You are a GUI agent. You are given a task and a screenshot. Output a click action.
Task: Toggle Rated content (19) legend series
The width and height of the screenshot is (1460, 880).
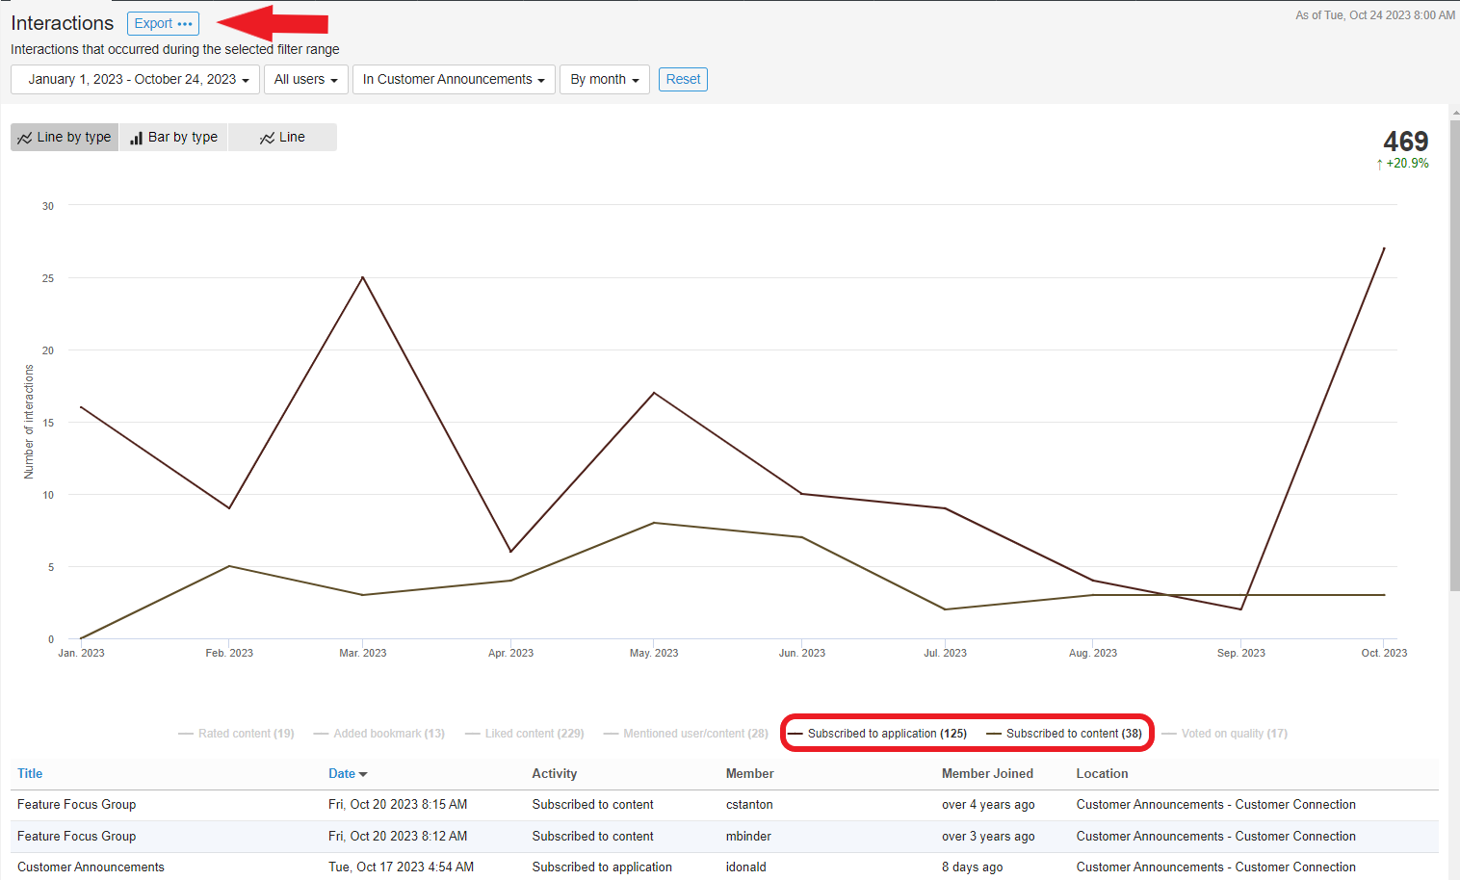236,734
